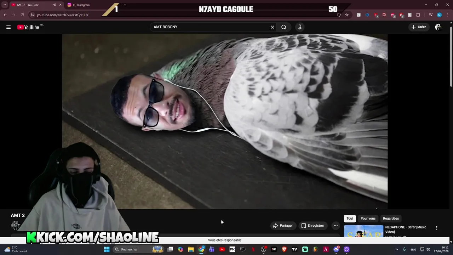Click the red fast-forward extension icon

384,15
